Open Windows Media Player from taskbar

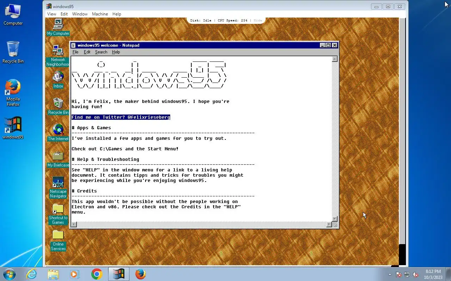[x=74, y=274]
